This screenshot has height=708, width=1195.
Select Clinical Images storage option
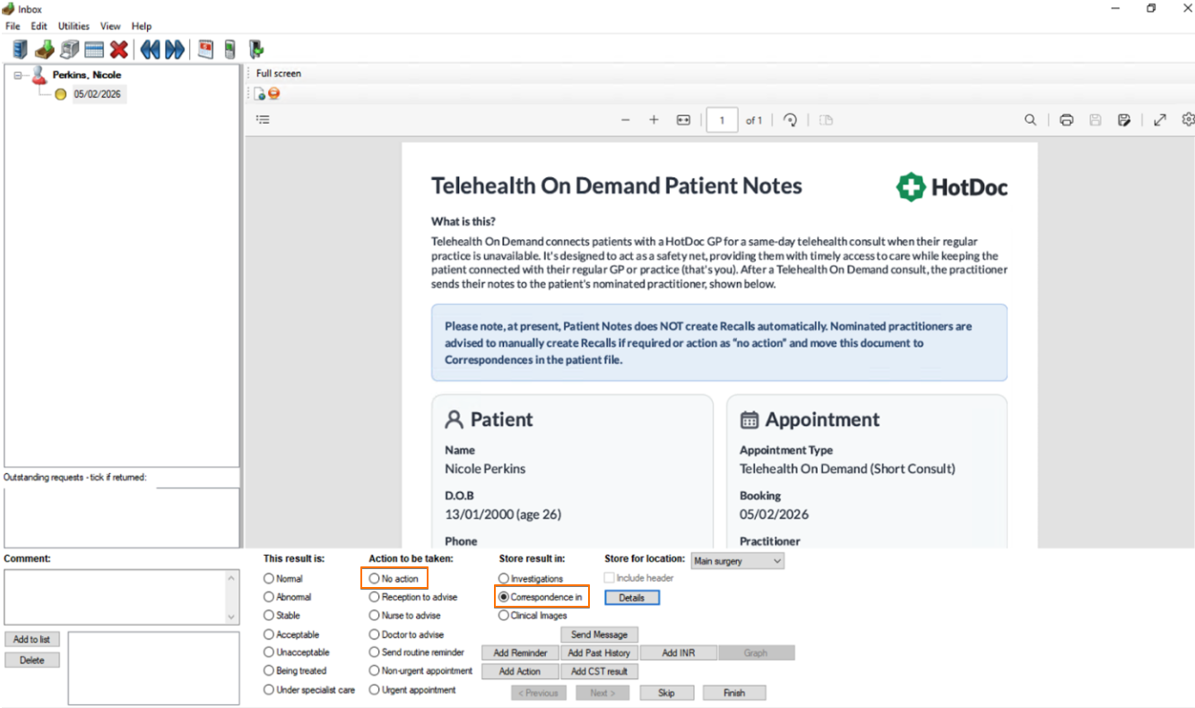[x=504, y=616]
